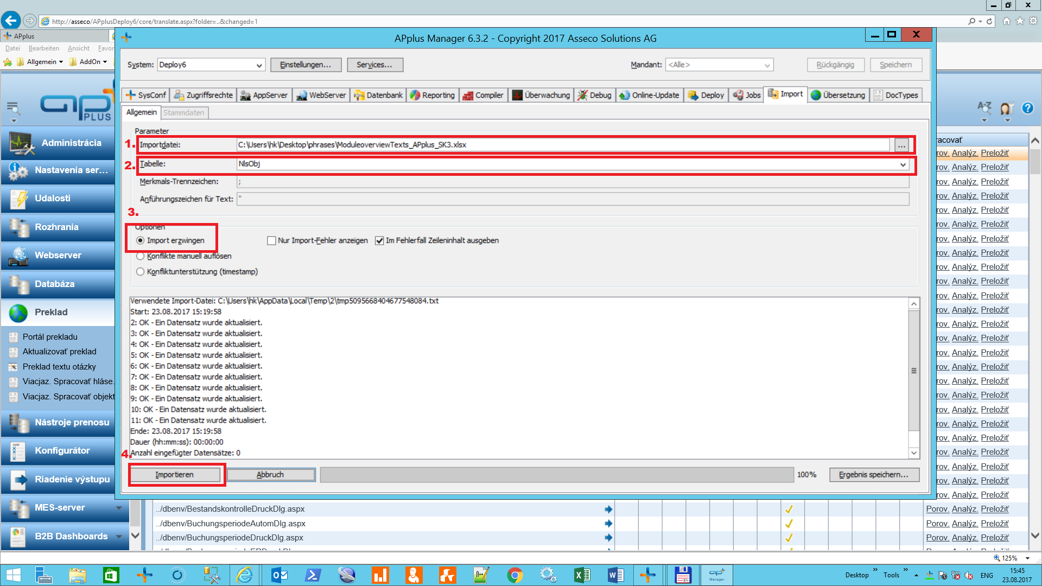Open arrow for BuchungsperiodeAutomDlg.aspx row

(x=608, y=524)
